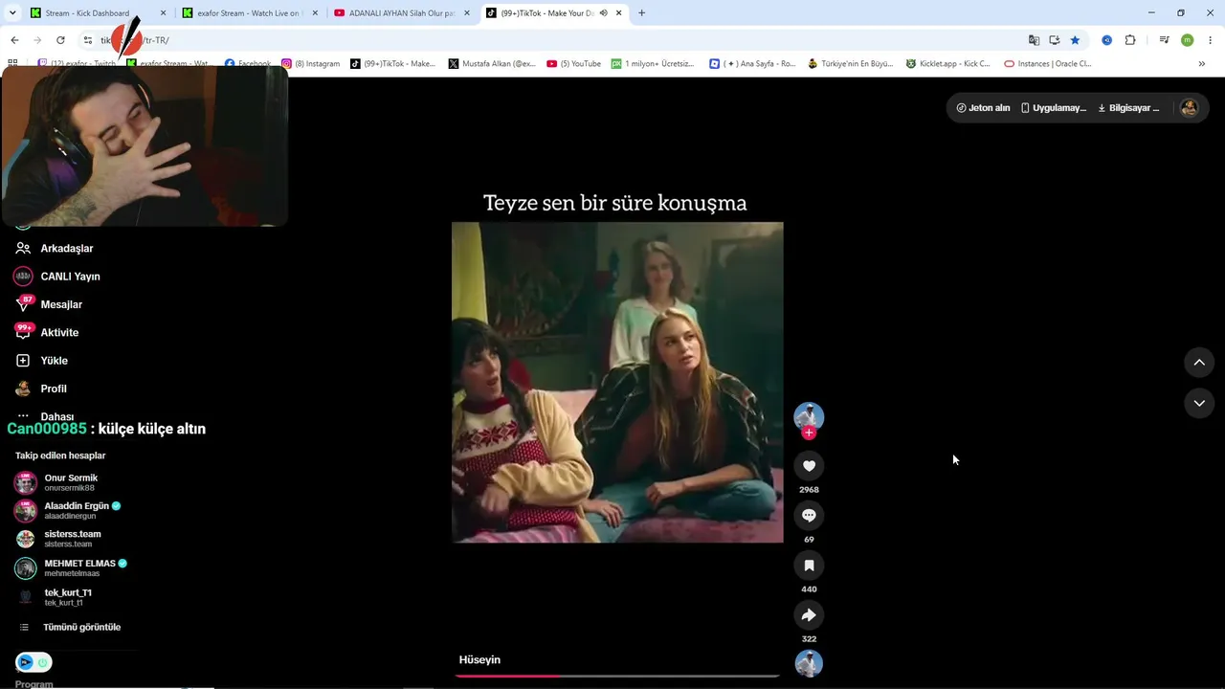
Task: Open Alaaddin Ergün followed account
Action: (67, 510)
